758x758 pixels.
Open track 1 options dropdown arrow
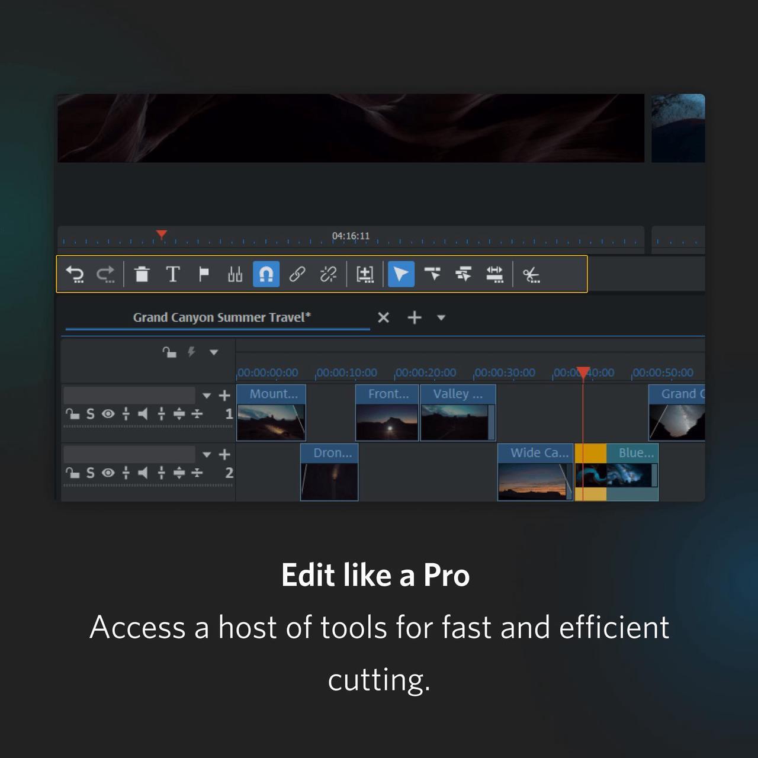point(207,396)
